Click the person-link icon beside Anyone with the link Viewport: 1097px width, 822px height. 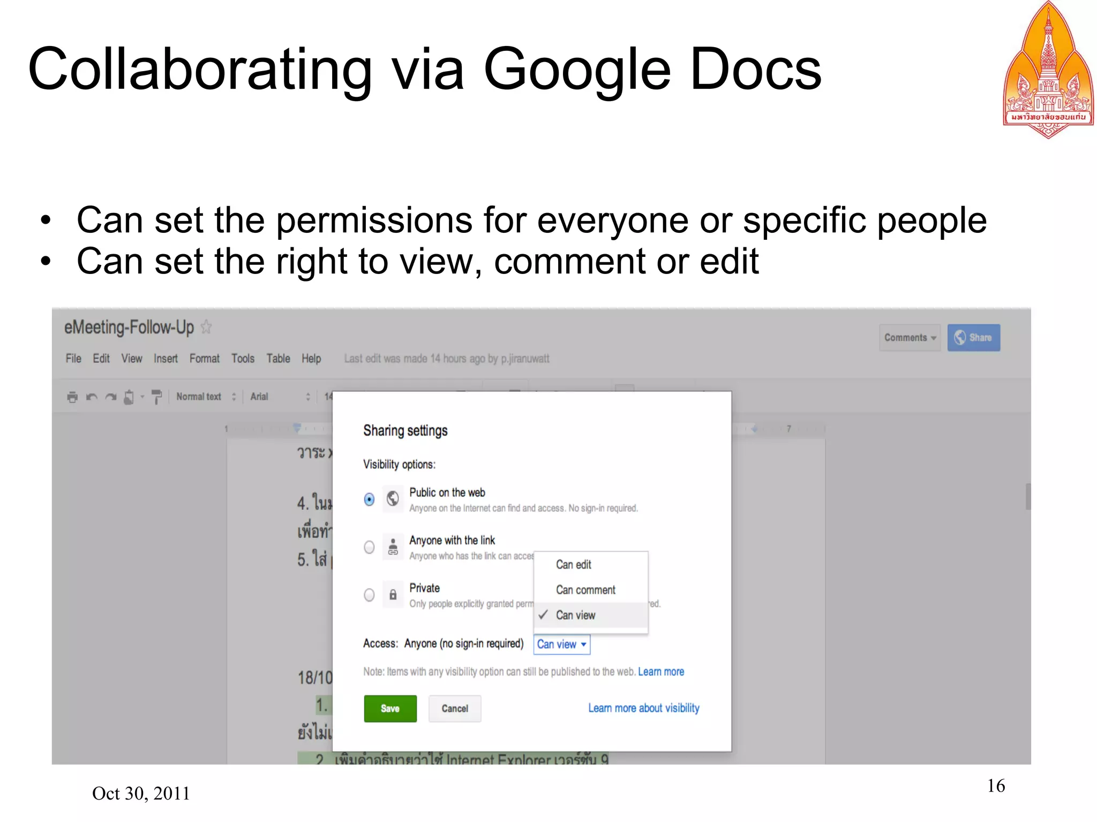point(393,547)
